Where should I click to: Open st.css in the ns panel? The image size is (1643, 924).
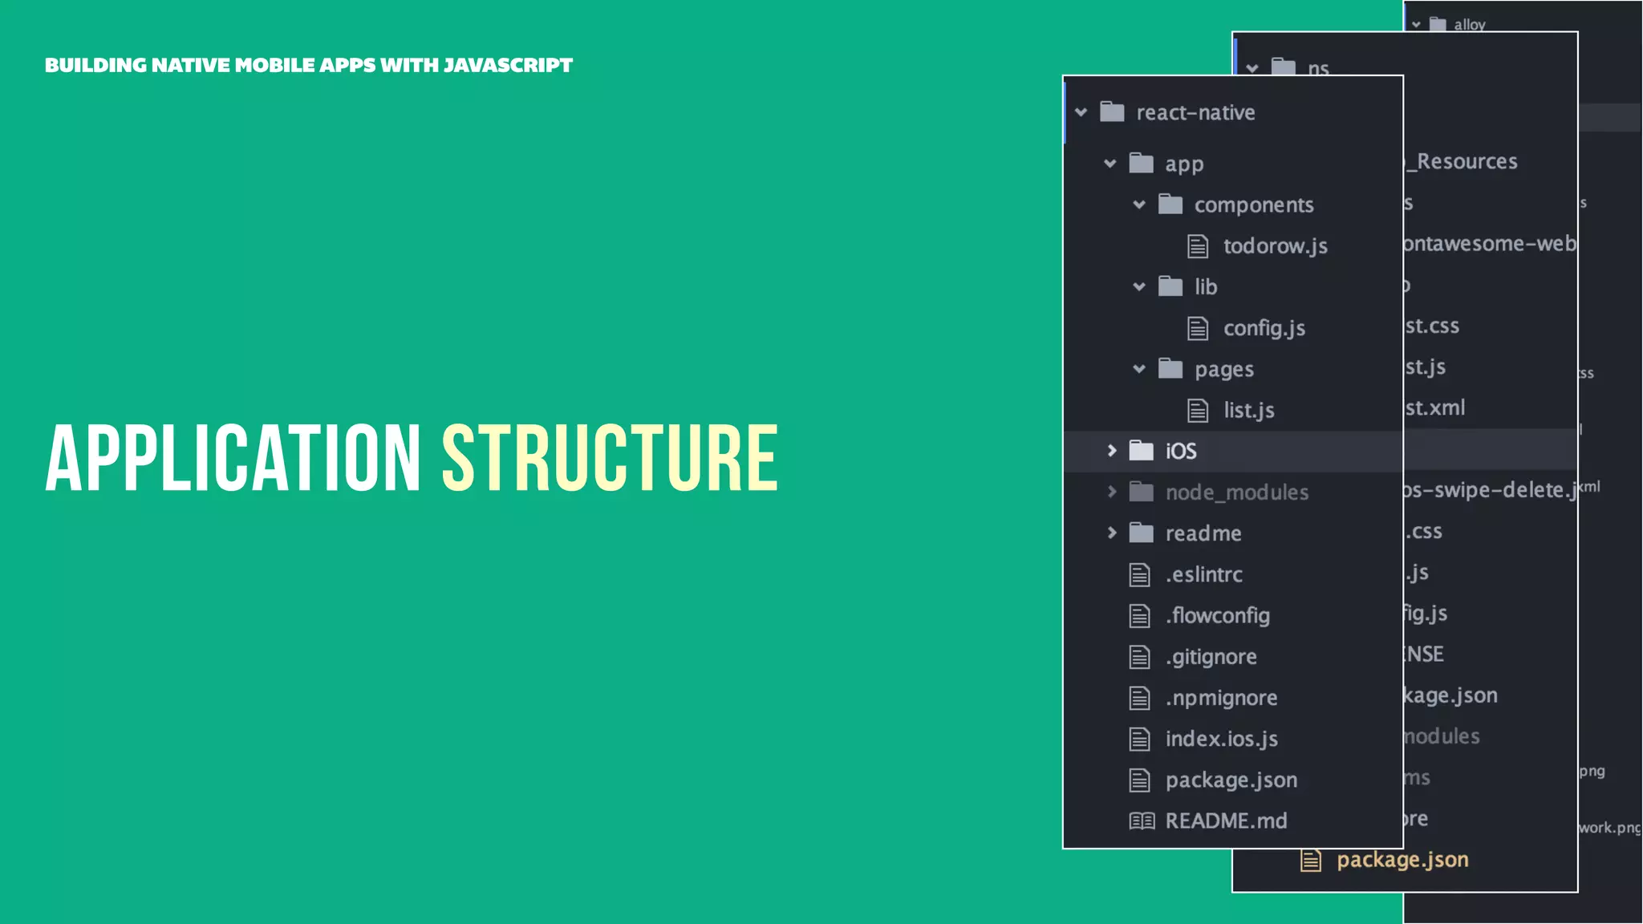coord(1432,326)
